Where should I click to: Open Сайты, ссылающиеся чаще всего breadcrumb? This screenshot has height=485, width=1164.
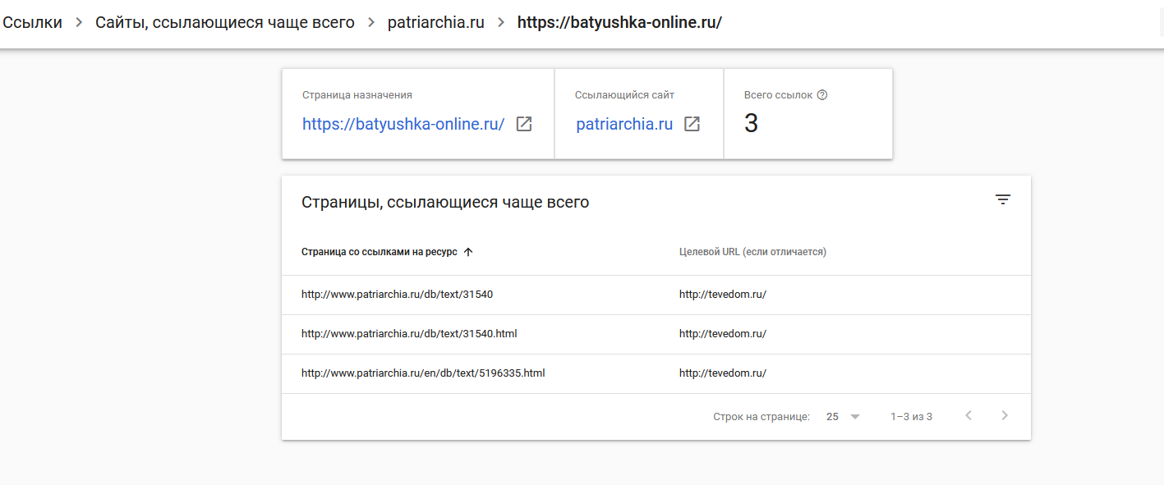click(225, 22)
